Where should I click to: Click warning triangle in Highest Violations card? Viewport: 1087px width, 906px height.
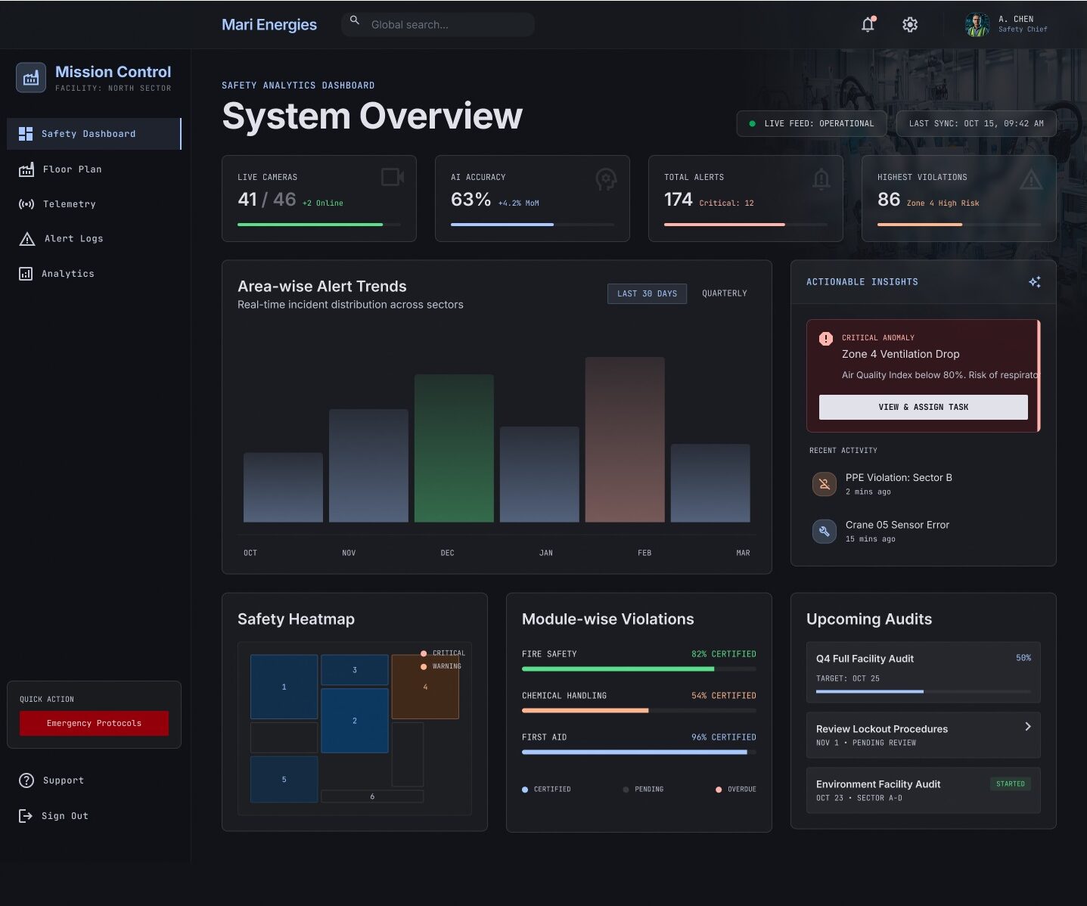pos(1031,179)
